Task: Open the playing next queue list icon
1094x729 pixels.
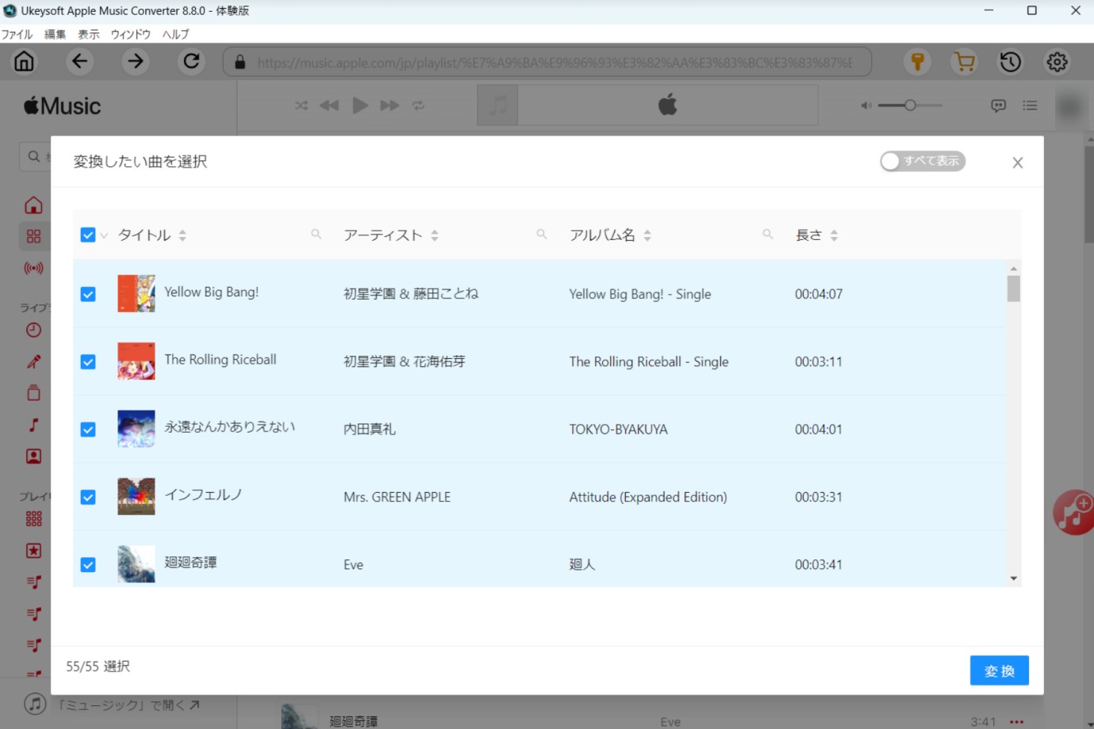Action: (1030, 105)
